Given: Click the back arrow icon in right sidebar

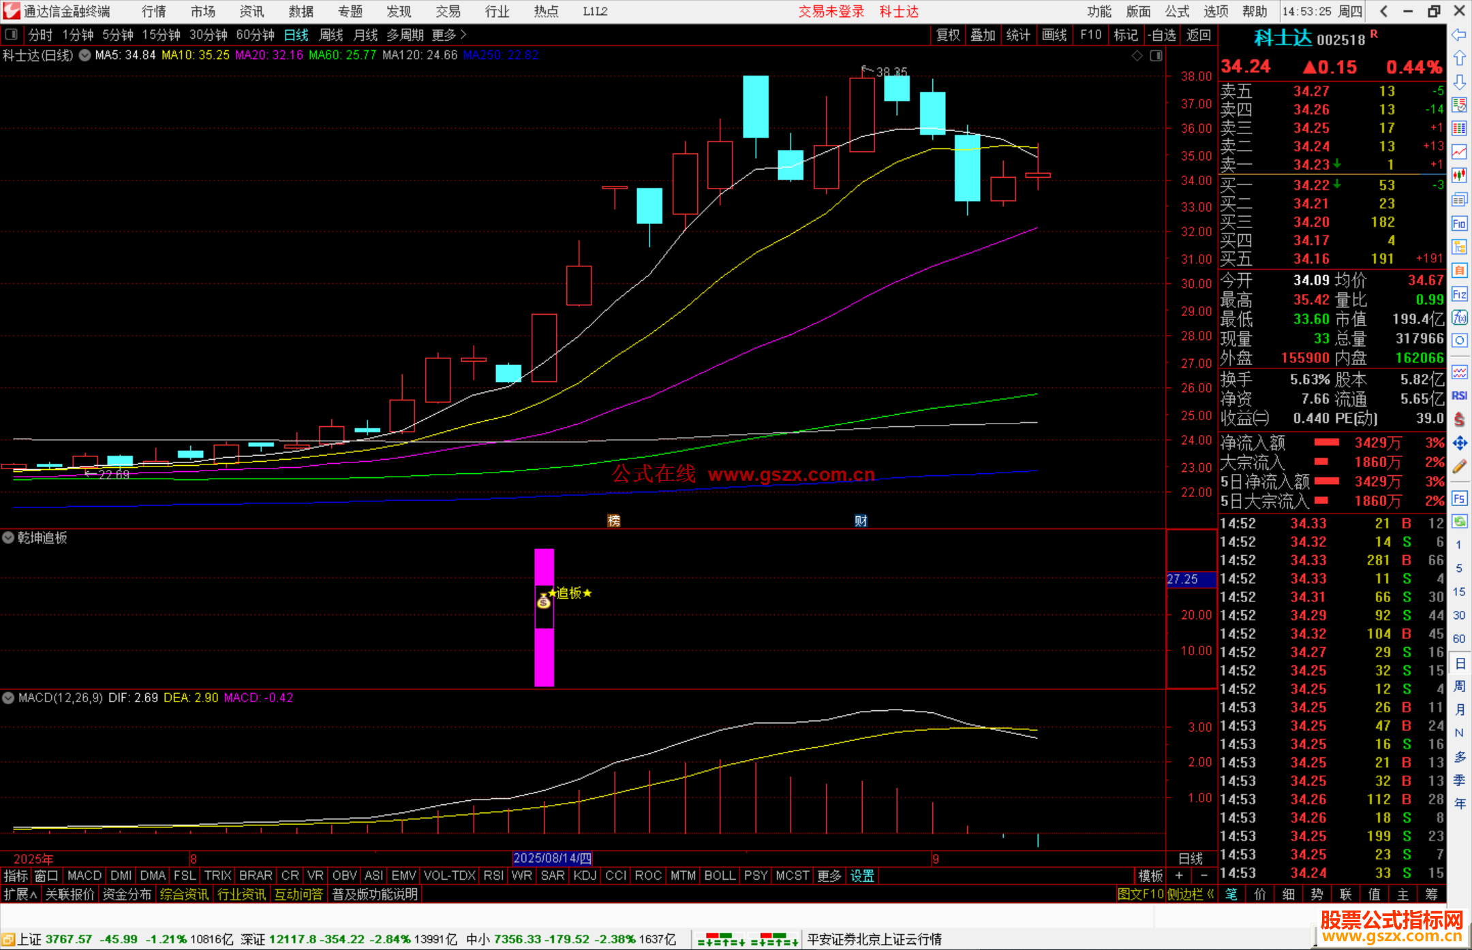Looking at the screenshot, I should point(1459,35).
